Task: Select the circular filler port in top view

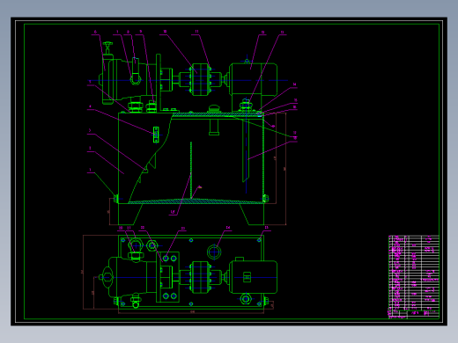Action: [x=214, y=252]
